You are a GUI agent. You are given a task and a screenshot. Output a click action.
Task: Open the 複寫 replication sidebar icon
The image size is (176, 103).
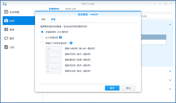click(x=6, y=30)
